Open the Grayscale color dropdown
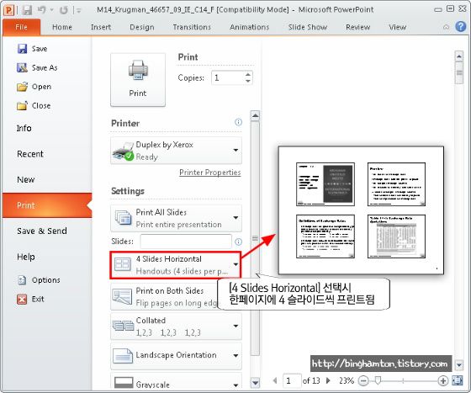Viewport: 471px width, 393px height. coord(176,381)
